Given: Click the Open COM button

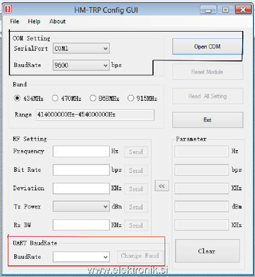Looking at the screenshot, I should click(x=207, y=47).
